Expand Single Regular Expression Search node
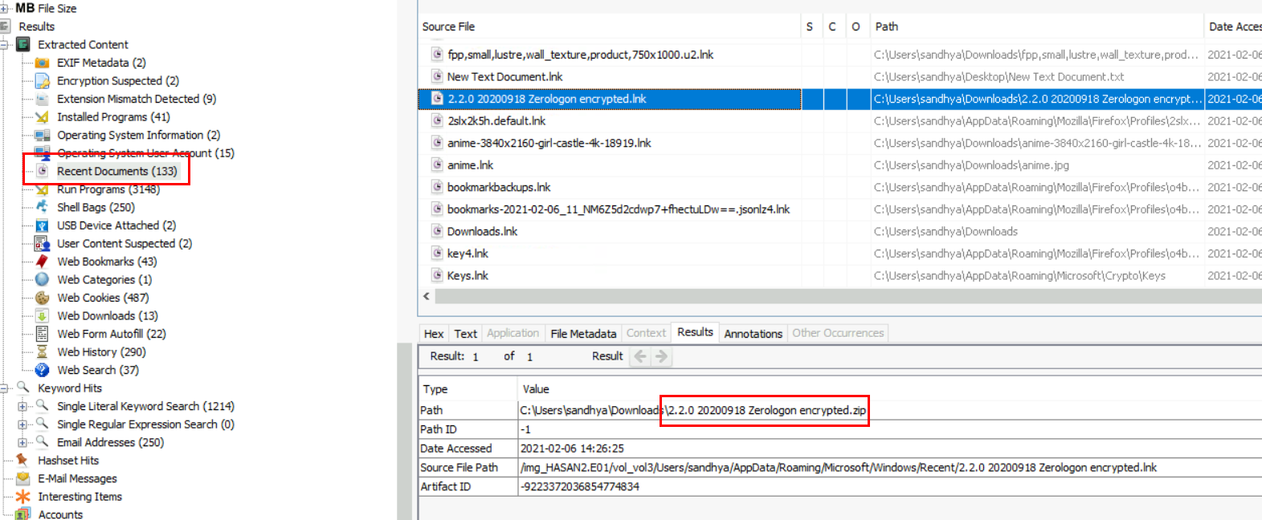The image size is (1262, 520). (x=22, y=425)
